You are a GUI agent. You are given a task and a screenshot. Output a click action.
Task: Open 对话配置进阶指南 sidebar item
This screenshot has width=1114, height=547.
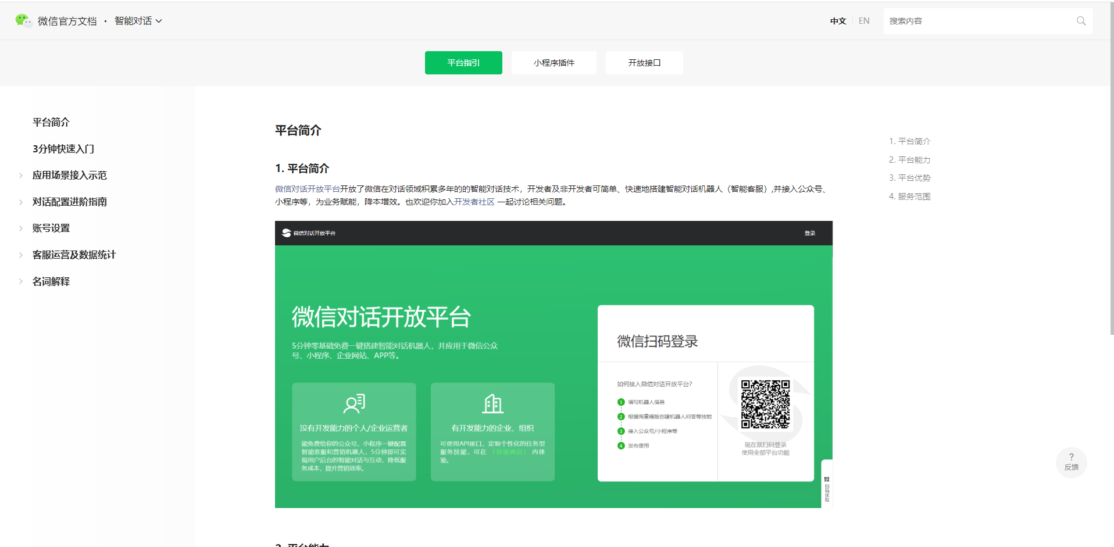pyautogui.click(x=70, y=202)
